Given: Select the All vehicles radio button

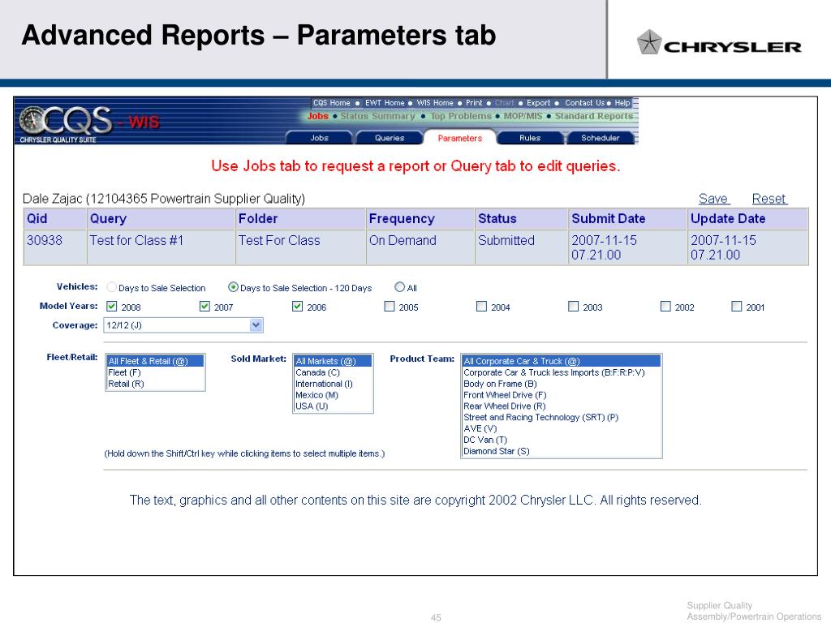Looking at the screenshot, I should (399, 287).
